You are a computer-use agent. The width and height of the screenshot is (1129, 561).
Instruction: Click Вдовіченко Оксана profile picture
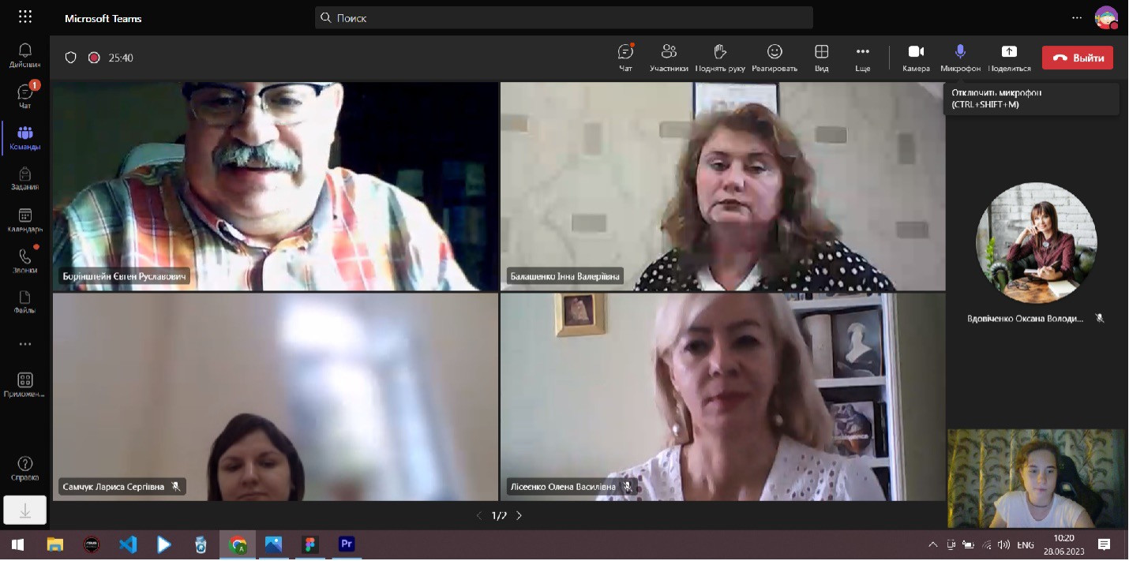click(1036, 243)
